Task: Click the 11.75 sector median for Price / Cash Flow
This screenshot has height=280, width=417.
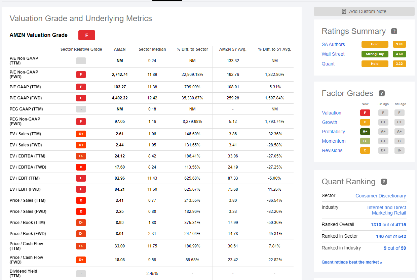Action: (152, 246)
